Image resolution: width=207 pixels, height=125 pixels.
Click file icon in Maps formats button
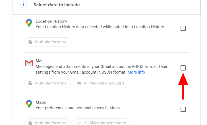pos(30,123)
